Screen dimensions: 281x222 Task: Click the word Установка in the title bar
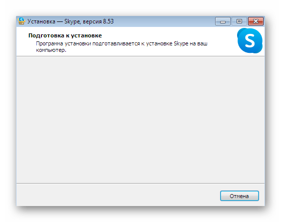pos(41,21)
